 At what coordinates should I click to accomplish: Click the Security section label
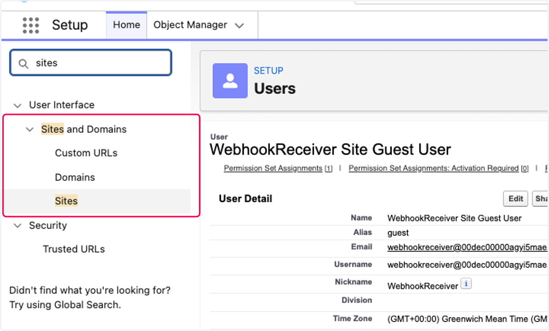[x=48, y=225]
